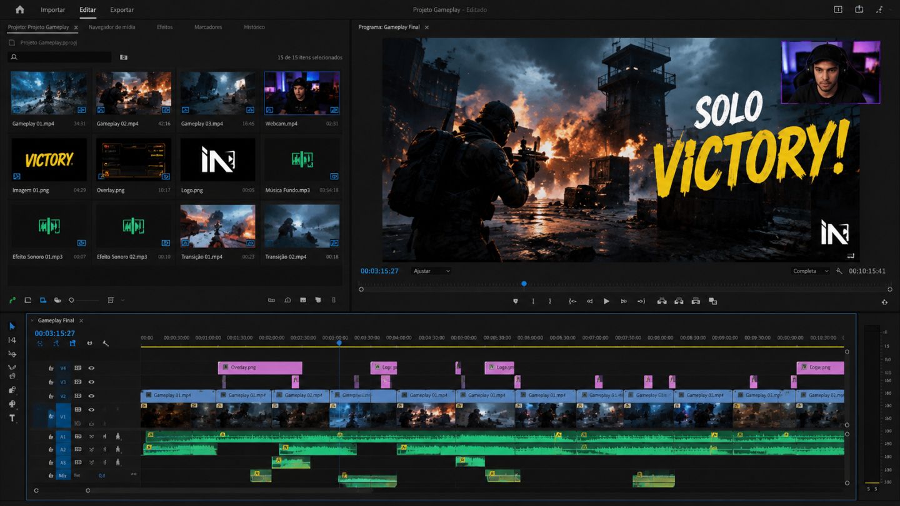Screen dimensions: 900x506
Task: Select the Selection arrow tool
Action: (12, 326)
